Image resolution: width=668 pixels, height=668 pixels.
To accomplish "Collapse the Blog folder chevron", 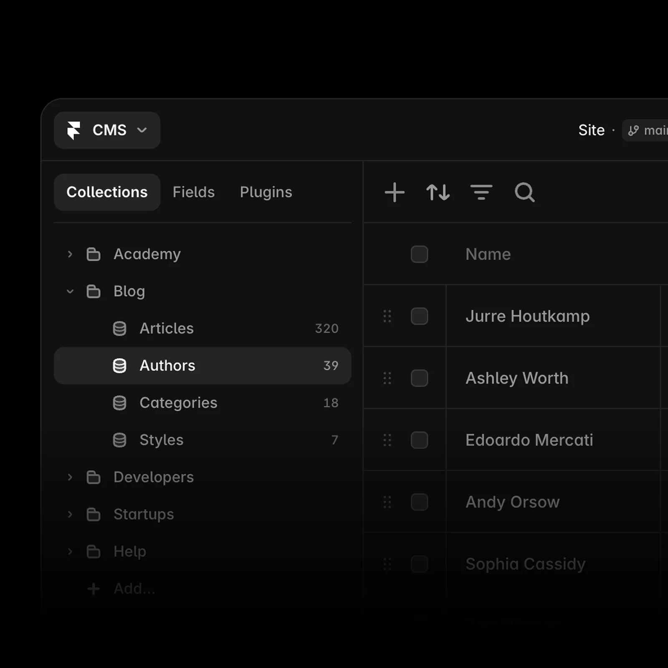I will coord(70,291).
